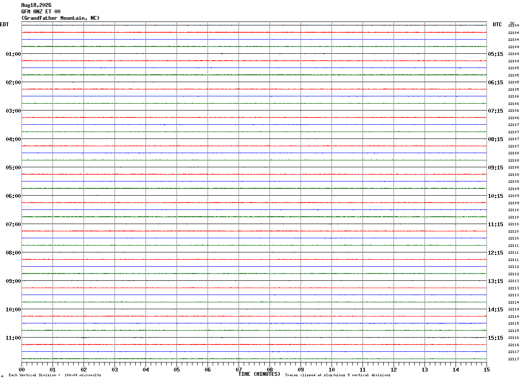Click the 15:15 UTC time marker

point(496,338)
